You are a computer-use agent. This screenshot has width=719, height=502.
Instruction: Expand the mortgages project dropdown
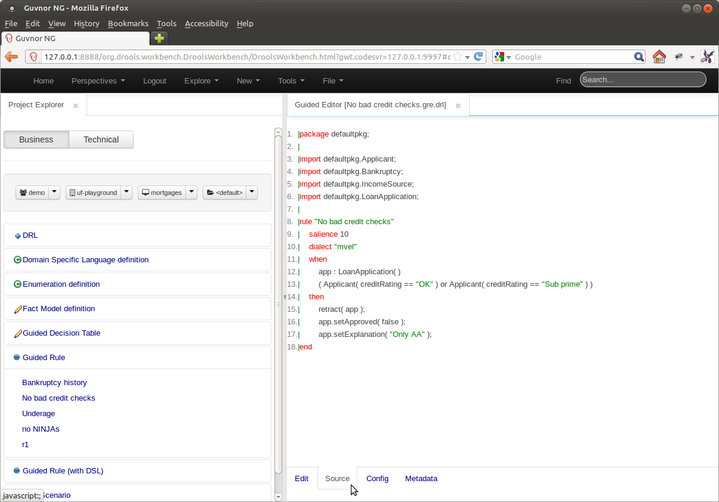tap(192, 192)
